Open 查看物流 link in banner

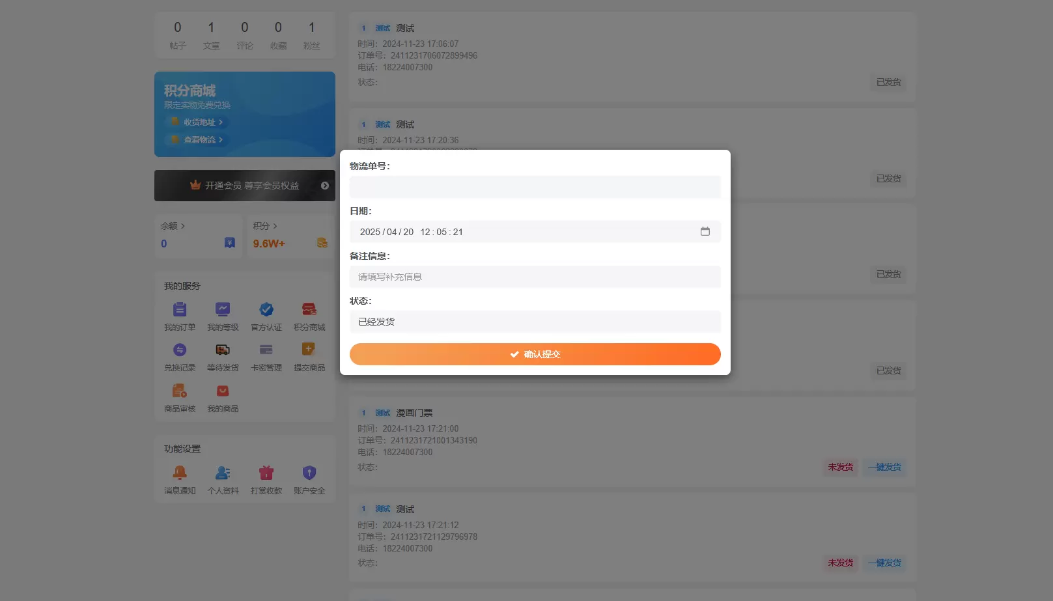point(197,139)
